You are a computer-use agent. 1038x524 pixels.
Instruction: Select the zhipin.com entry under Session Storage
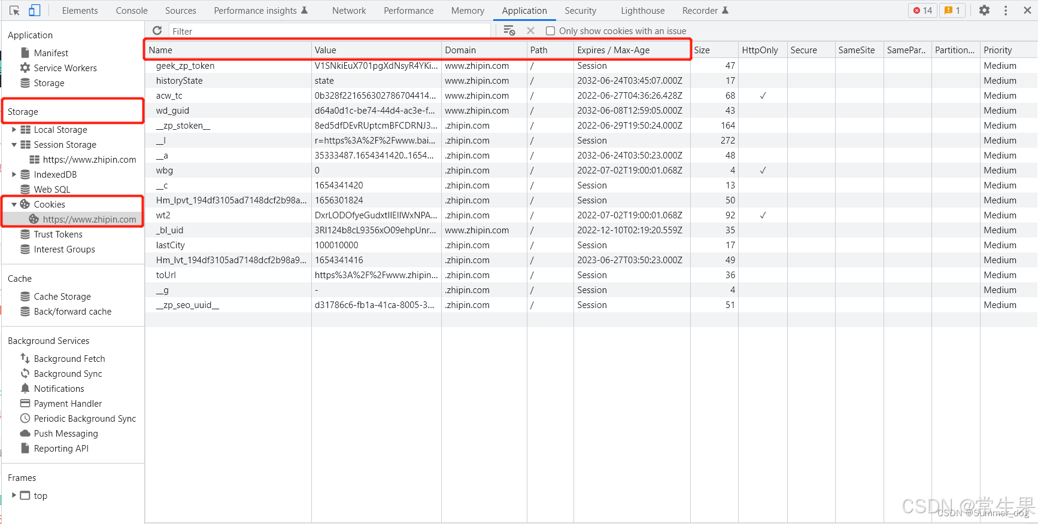[x=89, y=159]
